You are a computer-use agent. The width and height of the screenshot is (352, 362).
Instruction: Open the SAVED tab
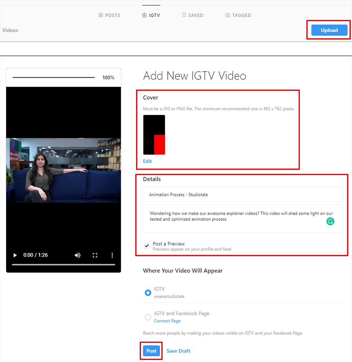pyautogui.click(x=193, y=15)
